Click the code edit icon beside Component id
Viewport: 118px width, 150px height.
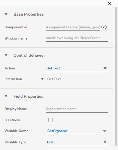[104, 27]
